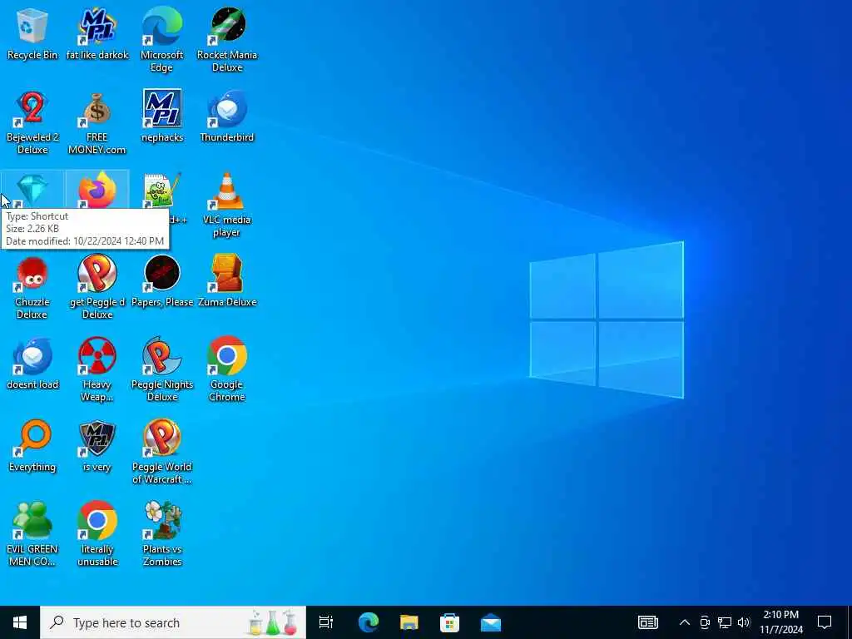The image size is (852, 639).
Task: Click the Meet Now tray icon
Action: tap(705, 622)
